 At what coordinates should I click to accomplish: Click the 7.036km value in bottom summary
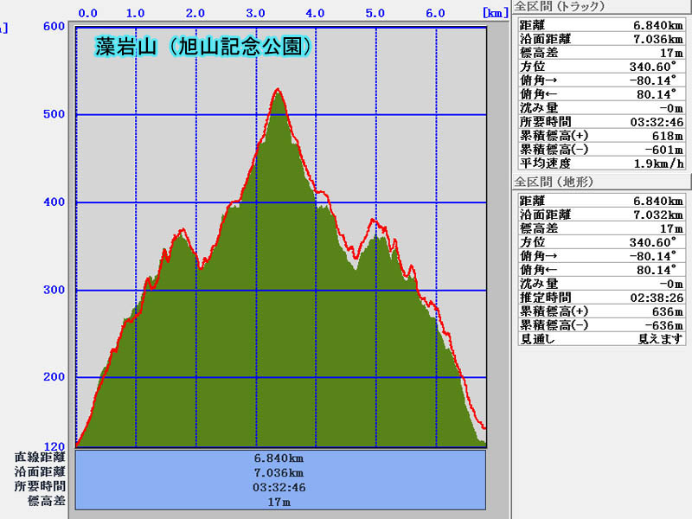(279, 472)
